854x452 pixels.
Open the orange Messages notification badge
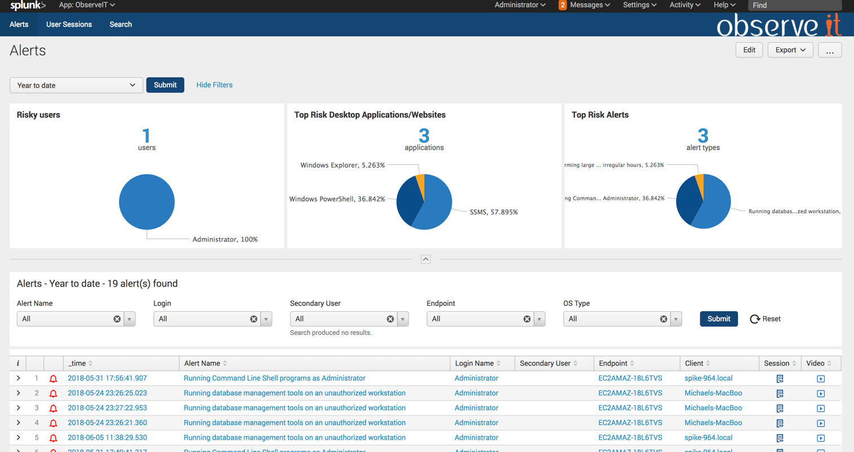tap(562, 5)
